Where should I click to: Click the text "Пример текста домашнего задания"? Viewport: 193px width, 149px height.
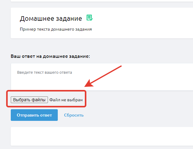point(56,29)
